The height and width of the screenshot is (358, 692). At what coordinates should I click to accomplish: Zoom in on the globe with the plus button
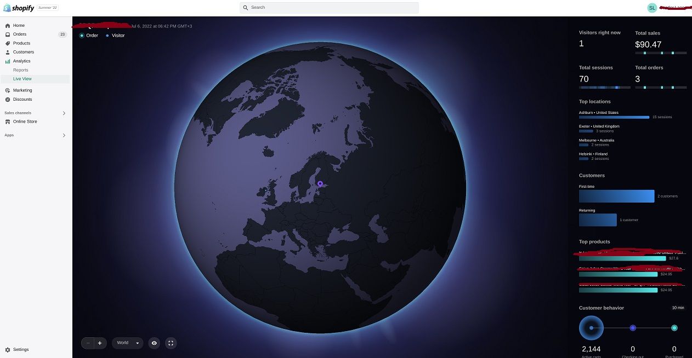pyautogui.click(x=100, y=343)
